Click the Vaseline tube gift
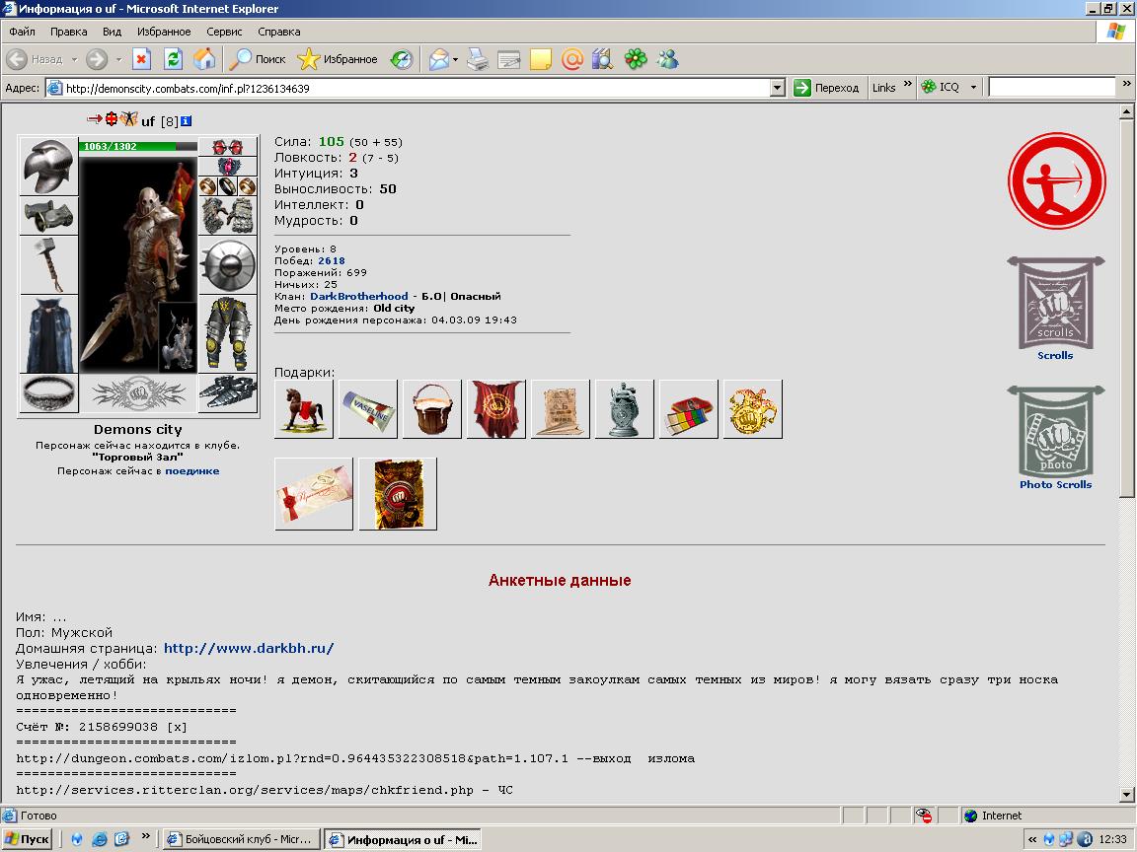1137x852 pixels. pyautogui.click(x=367, y=409)
